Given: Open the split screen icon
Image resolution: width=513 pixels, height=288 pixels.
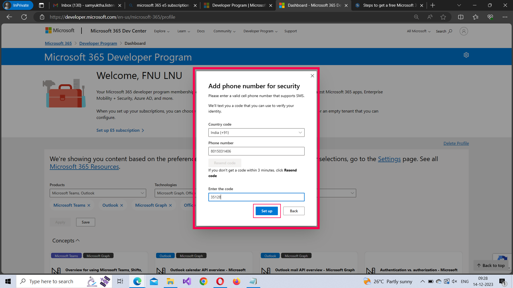Looking at the screenshot, I should (x=461, y=17).
